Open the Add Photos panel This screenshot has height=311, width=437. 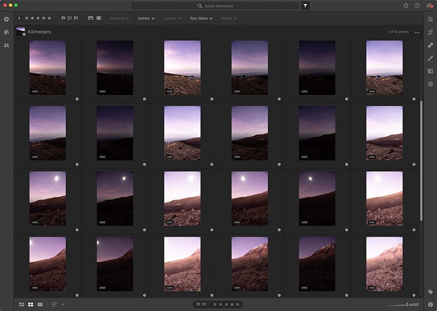[6, 19]
